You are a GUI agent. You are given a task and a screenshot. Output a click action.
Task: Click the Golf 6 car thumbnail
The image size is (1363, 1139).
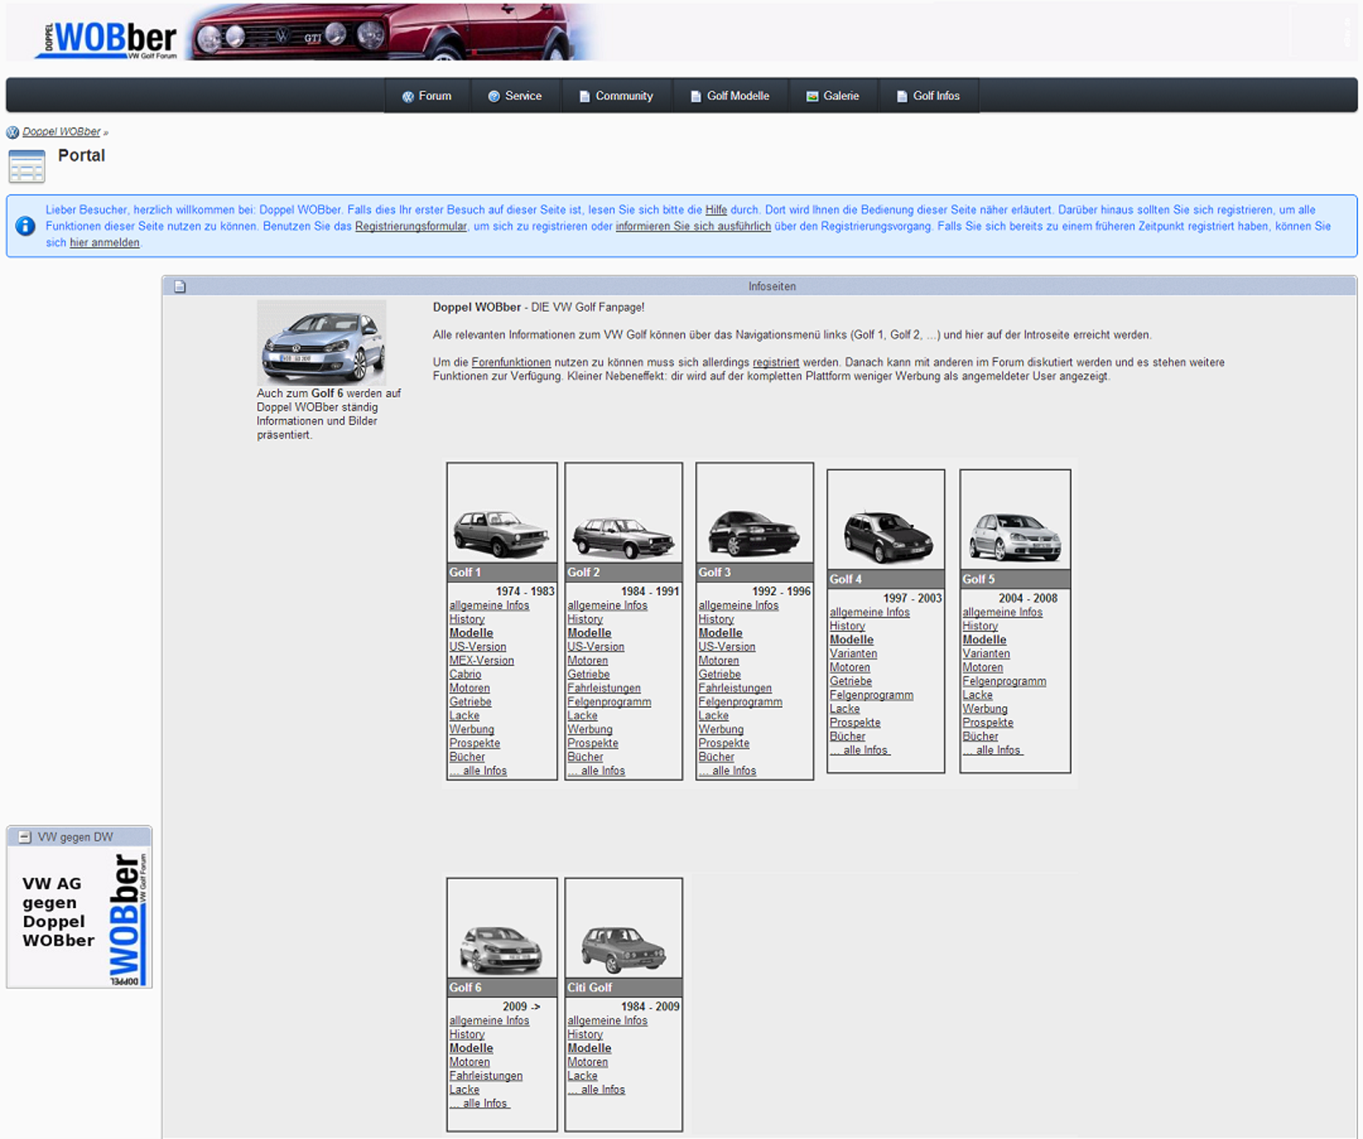point(502,948)
